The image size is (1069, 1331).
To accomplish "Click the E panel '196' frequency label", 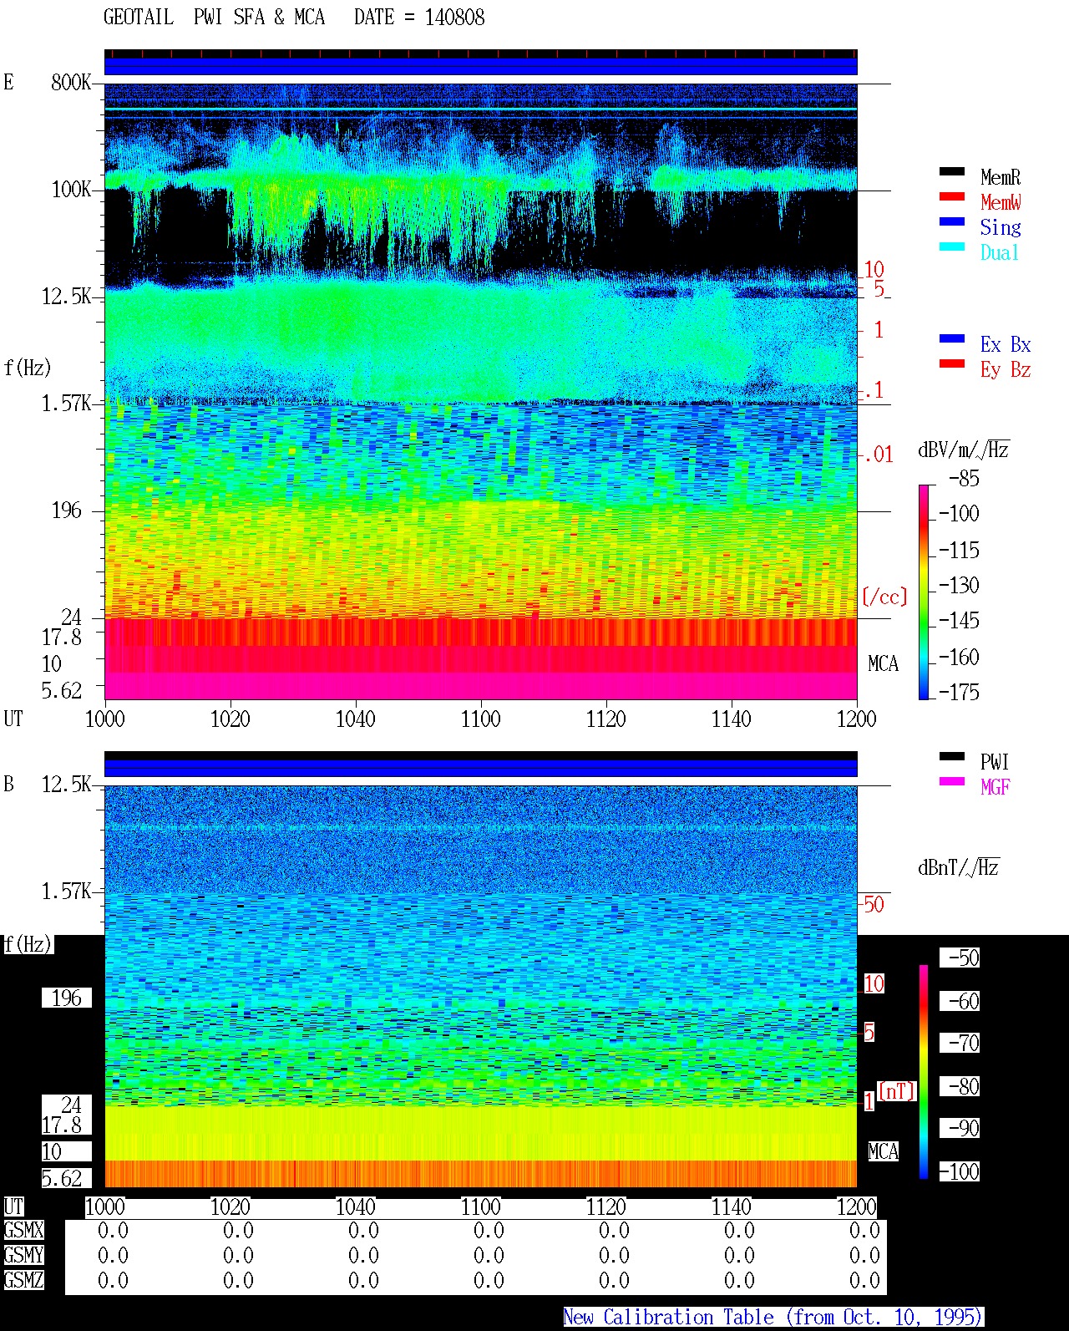I will tap(67, 510).
